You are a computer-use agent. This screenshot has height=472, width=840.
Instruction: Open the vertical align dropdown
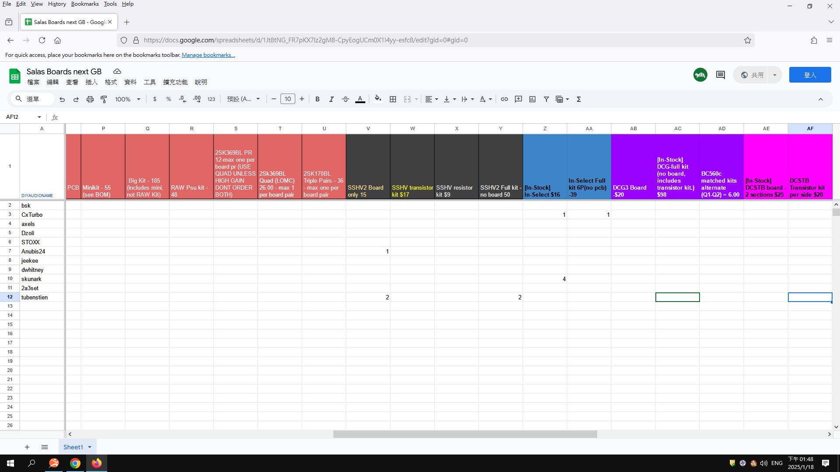(x=450, y=99)
